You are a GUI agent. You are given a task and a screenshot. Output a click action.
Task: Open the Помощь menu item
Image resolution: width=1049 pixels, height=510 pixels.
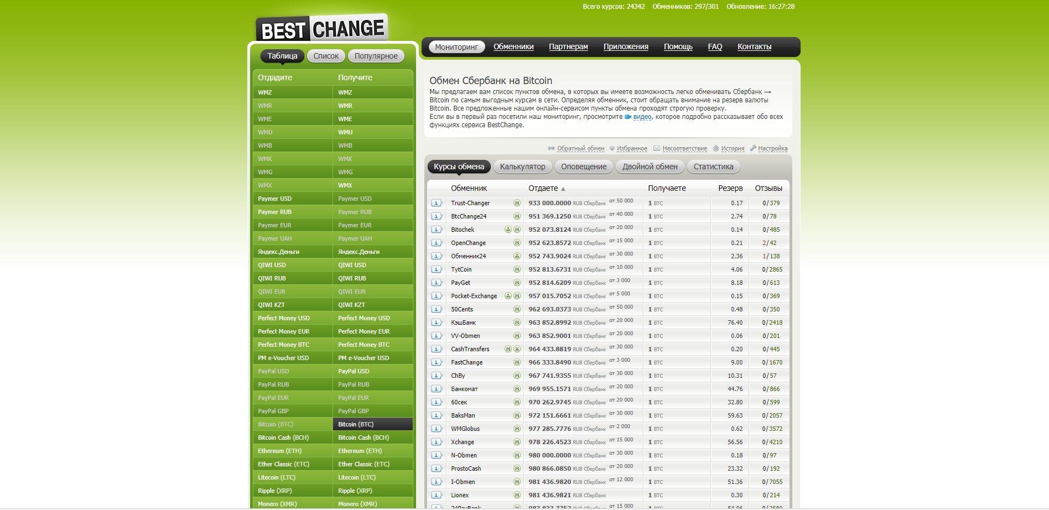678,47
